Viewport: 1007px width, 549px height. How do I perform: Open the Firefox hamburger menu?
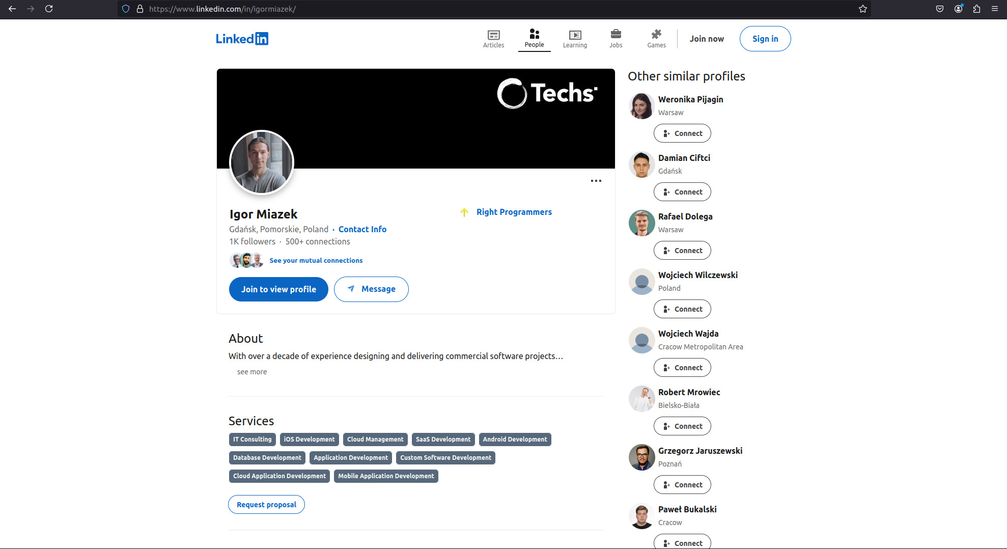pos(995,9)
